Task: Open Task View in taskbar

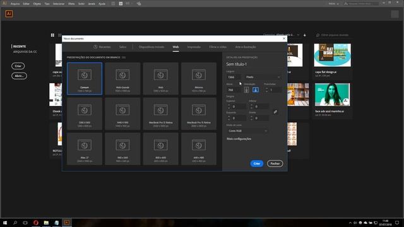Action: tap(25, 223)
